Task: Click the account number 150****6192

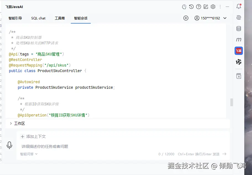Action: pyautogui.click(x=210, y=18)
